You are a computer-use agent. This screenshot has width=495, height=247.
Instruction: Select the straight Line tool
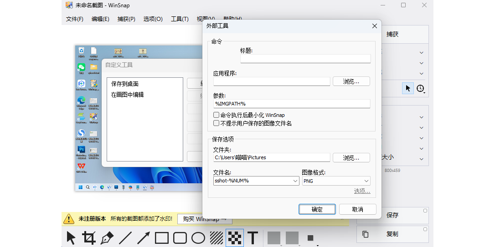125,238
